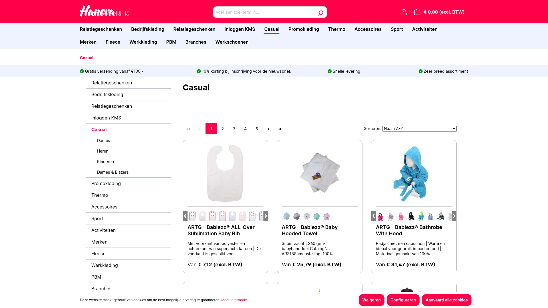The height and width of the screenshot is (308, 548).
Task: Open Meer informatie cookie link
Action: [x=235, y=300]
